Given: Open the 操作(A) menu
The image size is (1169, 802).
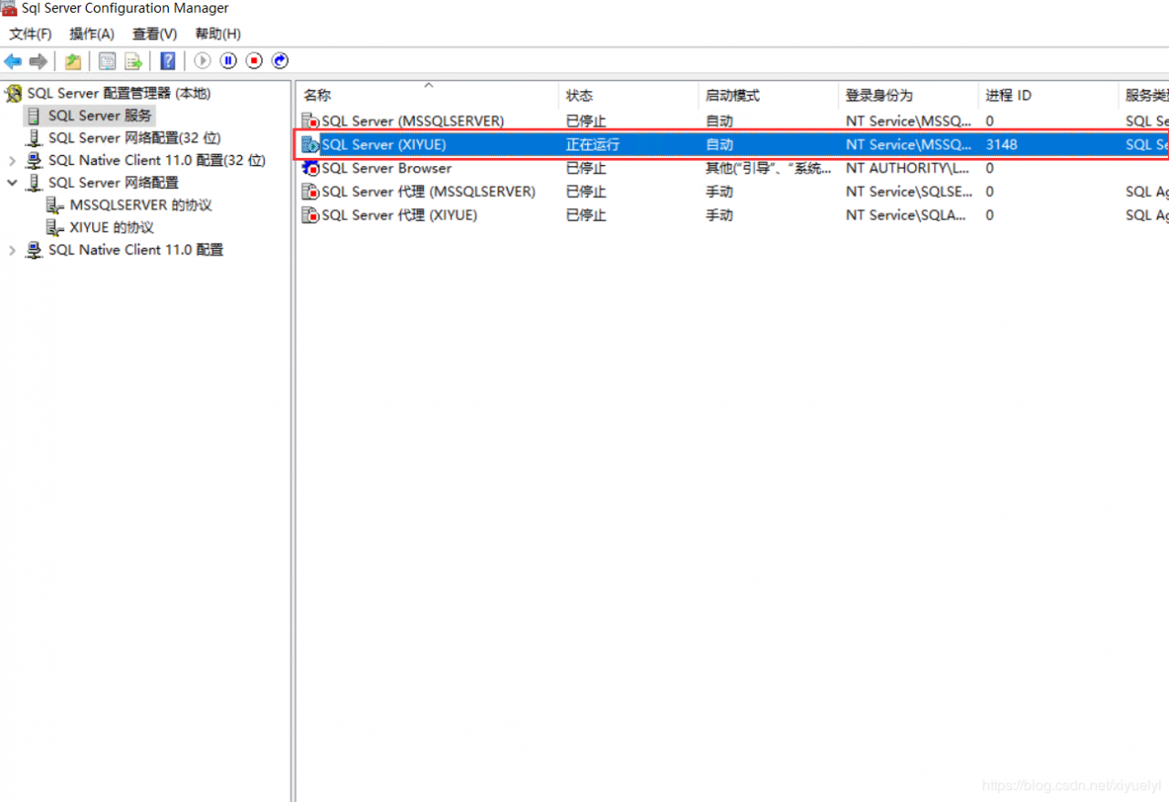Looking at the screenshot, I should tap(92, 34).
